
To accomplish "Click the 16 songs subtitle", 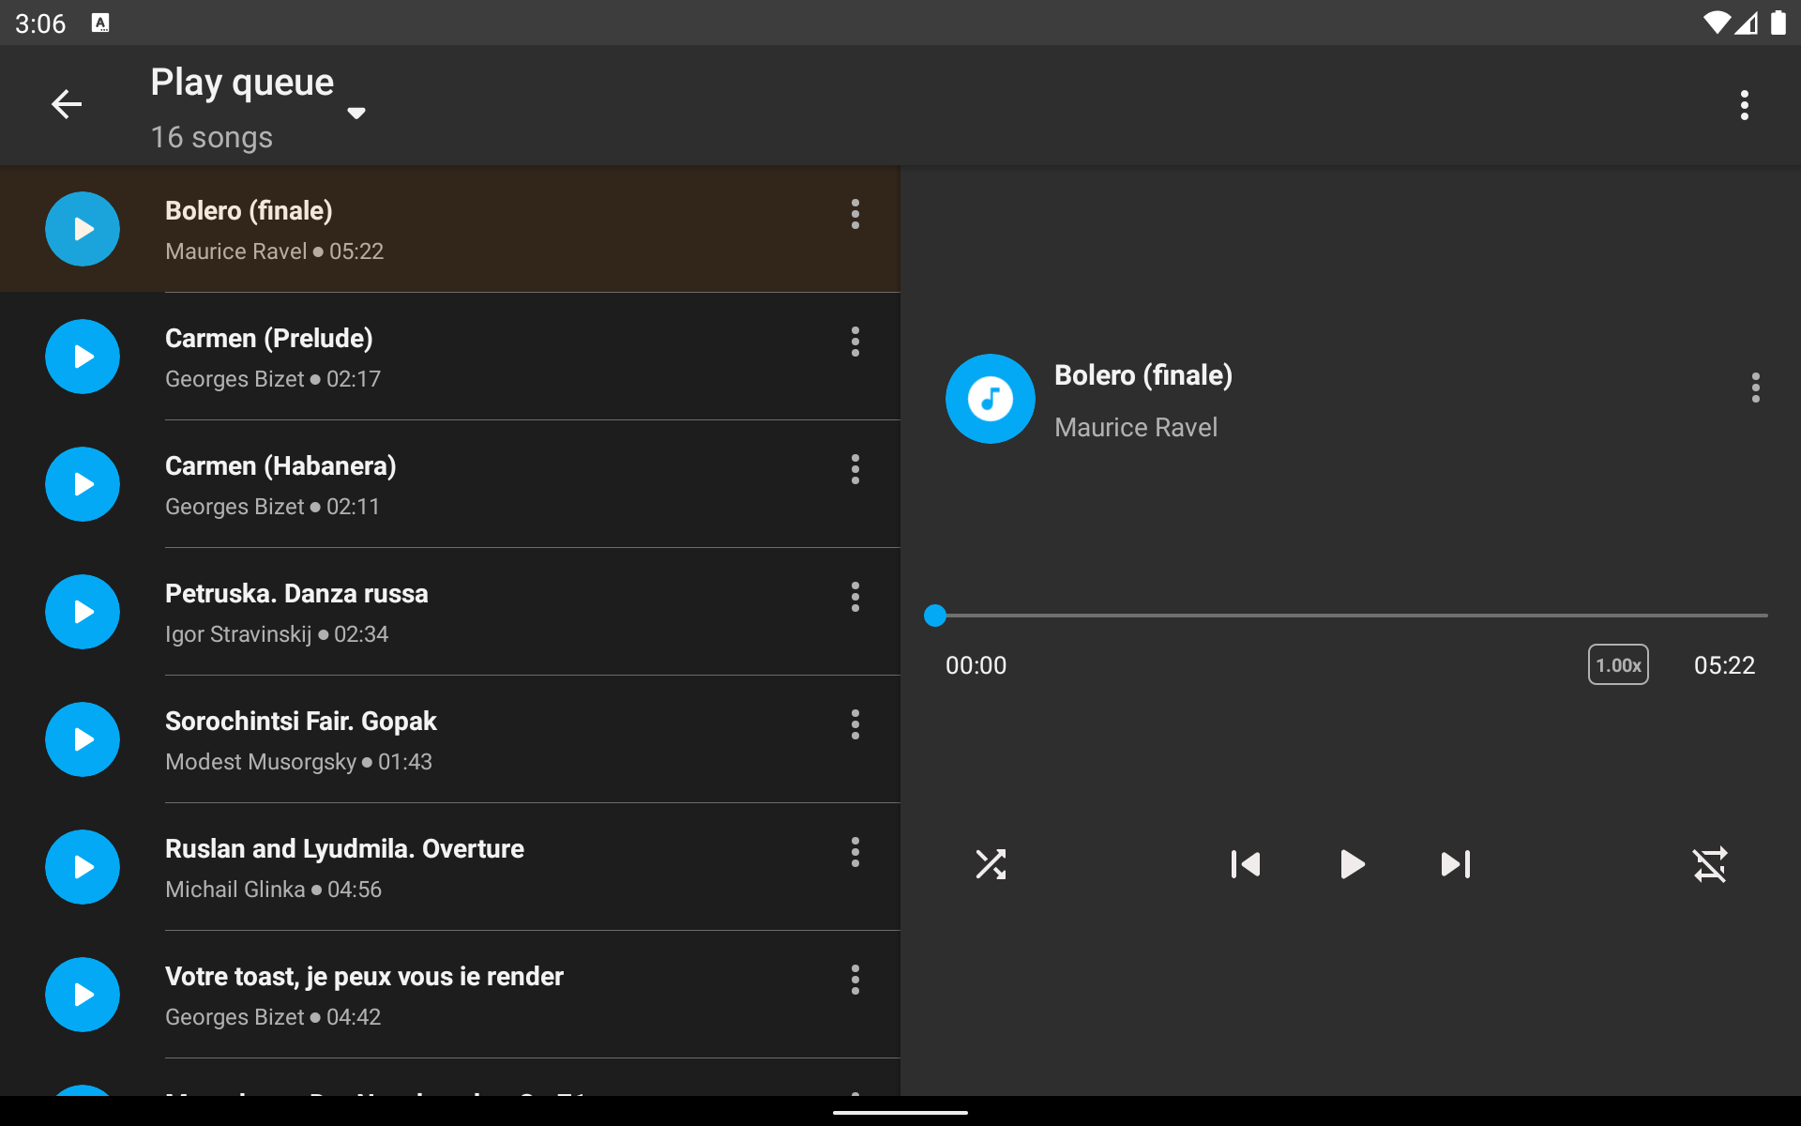I will (x=212, y=137).
